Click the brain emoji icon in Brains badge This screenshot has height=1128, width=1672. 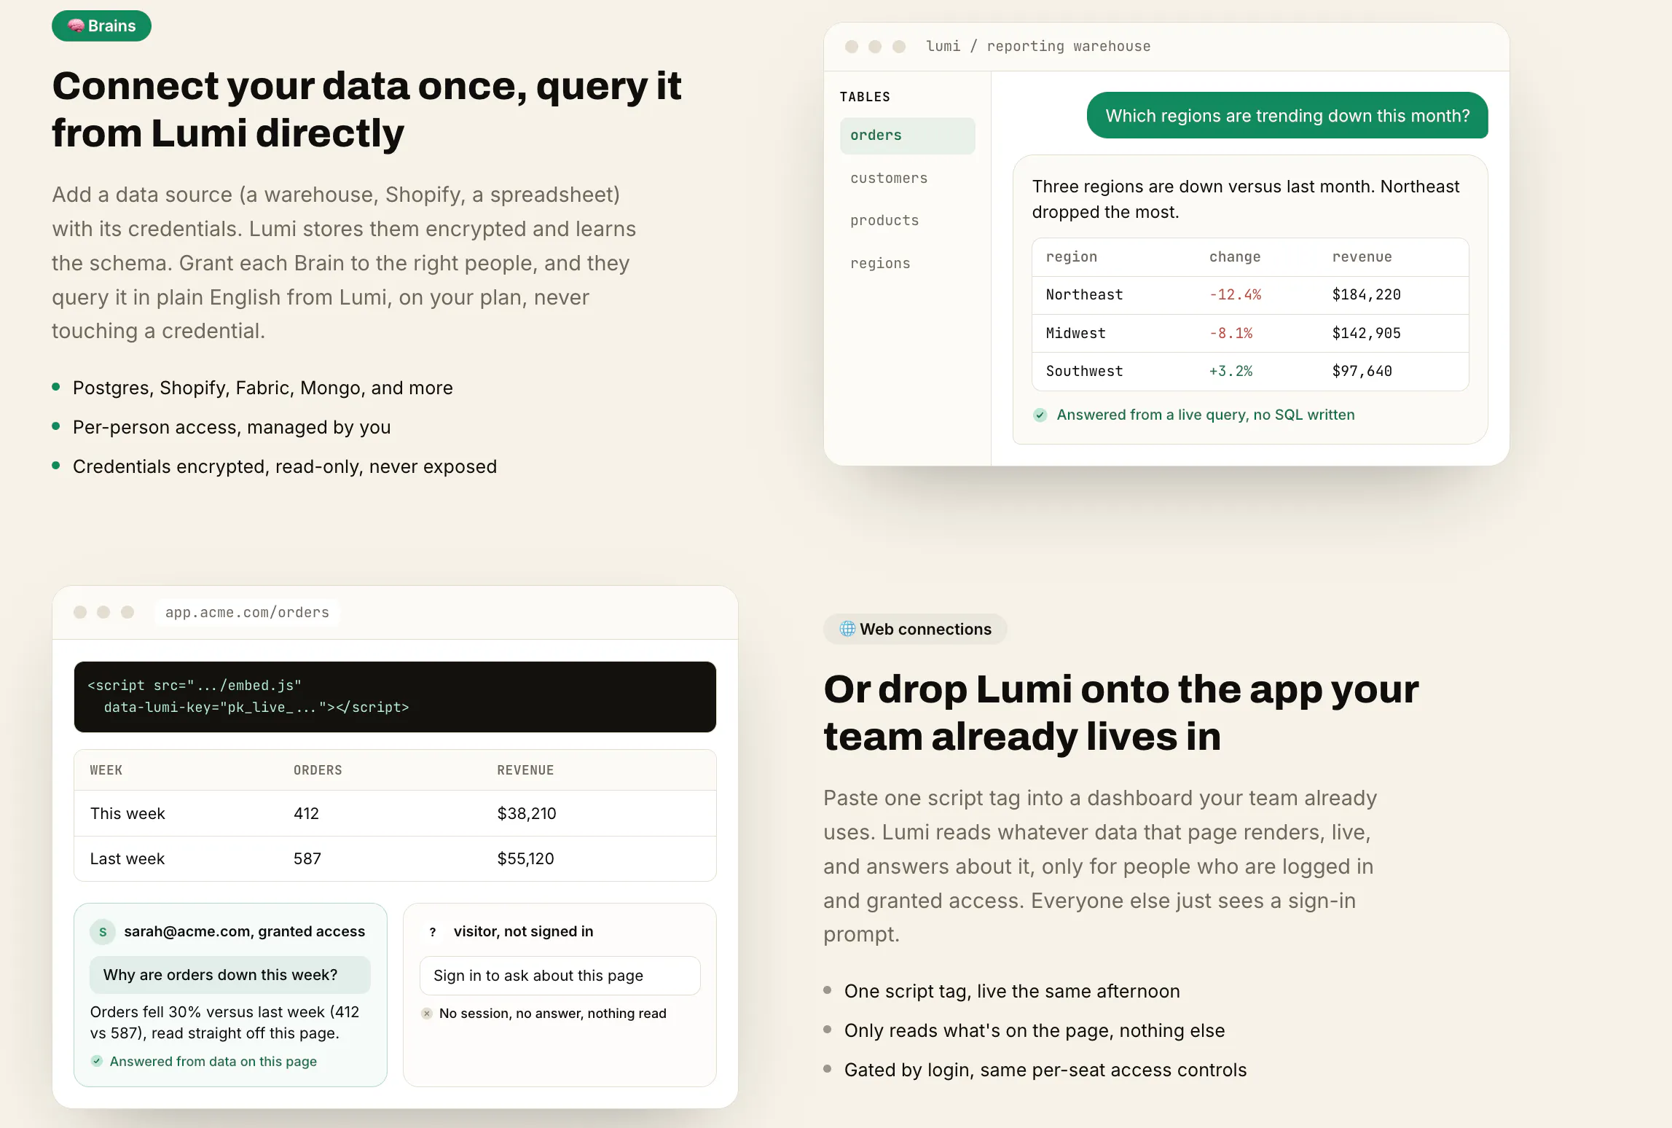(76, 26)
